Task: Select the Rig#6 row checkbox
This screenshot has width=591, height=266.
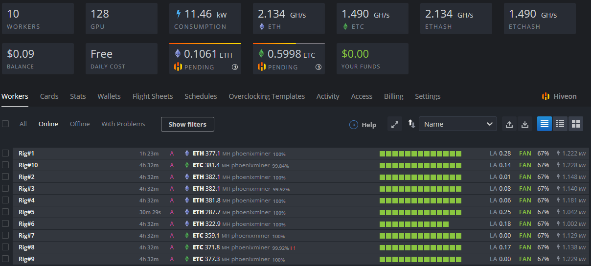Action: 5,223
